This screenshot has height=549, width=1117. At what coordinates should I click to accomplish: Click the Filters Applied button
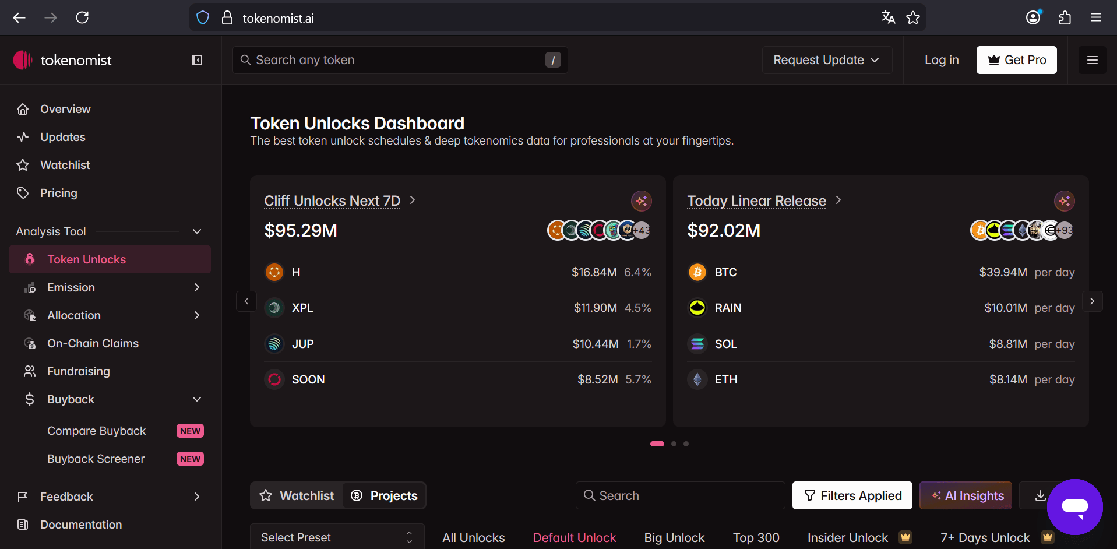coord(852,495)
